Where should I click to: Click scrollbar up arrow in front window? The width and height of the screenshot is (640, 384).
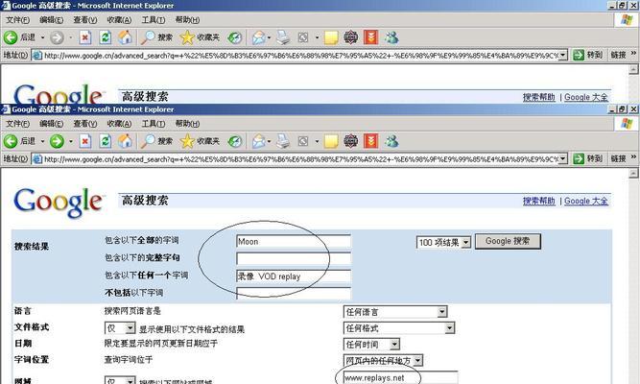(633, 173)
